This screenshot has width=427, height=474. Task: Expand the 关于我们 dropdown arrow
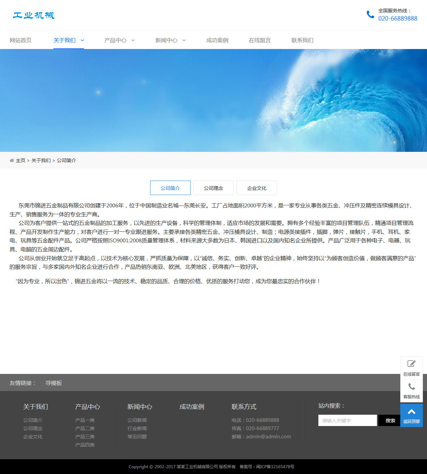click(x=82, y=40)
